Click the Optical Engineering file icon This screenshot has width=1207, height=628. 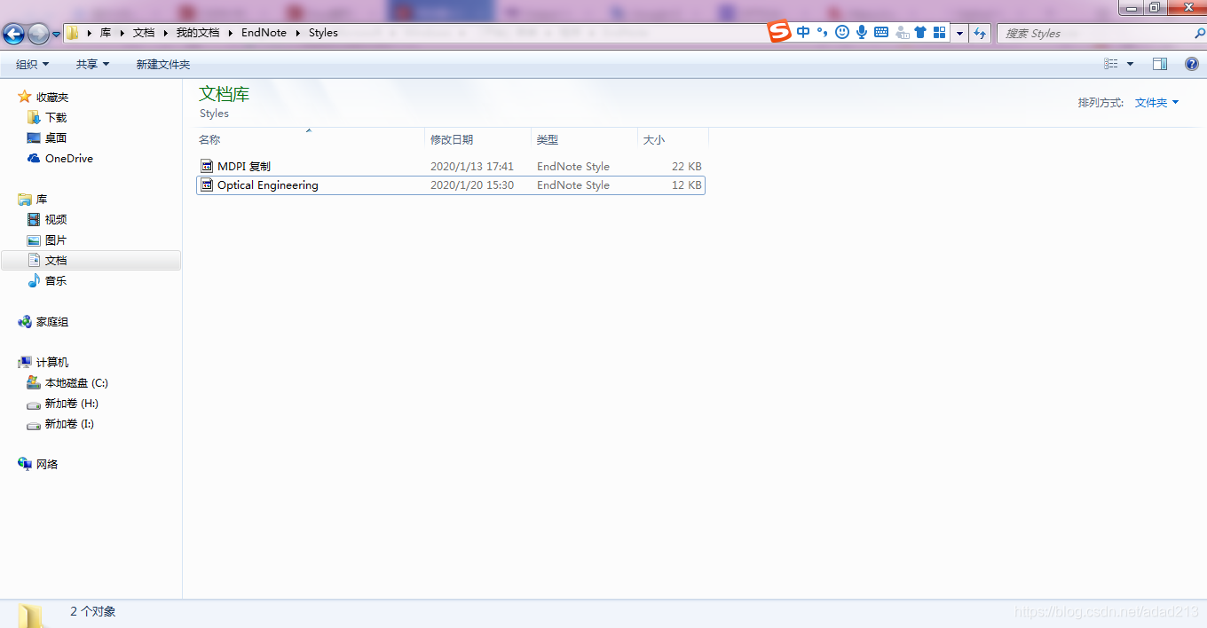coord(207,185)
